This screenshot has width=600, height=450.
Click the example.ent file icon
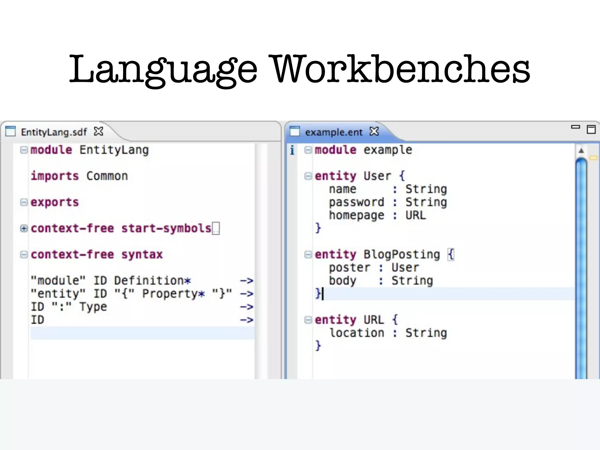(x=295, y=131)
